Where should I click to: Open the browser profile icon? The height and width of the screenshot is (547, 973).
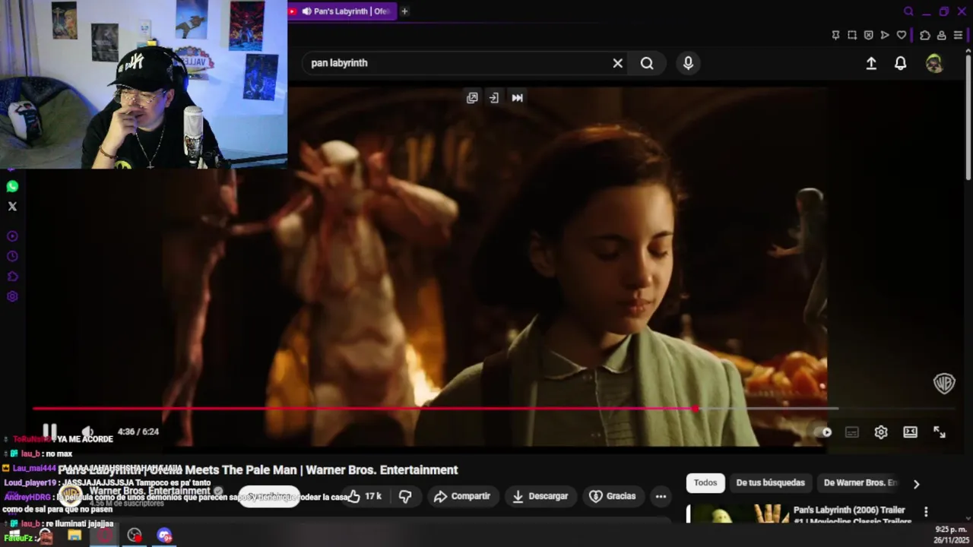(x=941, y=35)
